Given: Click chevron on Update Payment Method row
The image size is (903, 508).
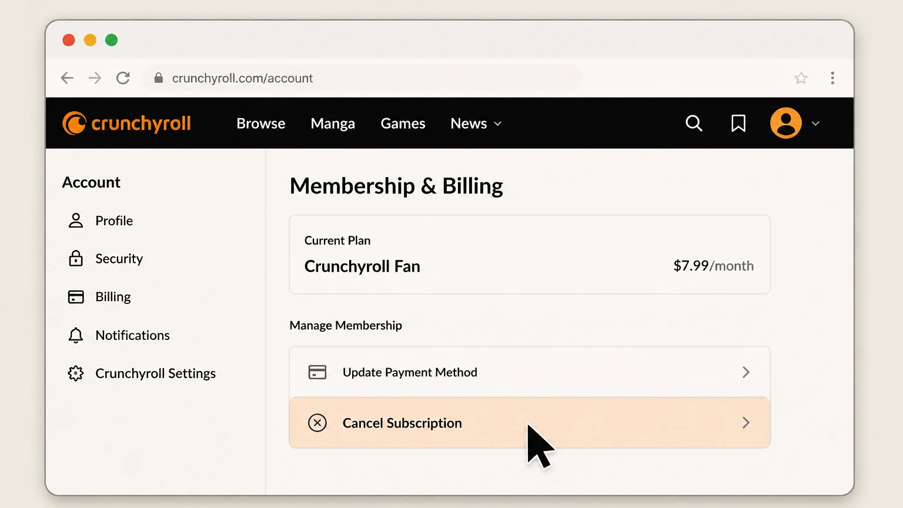Looking at the screenshot, I should pos(746,372).
